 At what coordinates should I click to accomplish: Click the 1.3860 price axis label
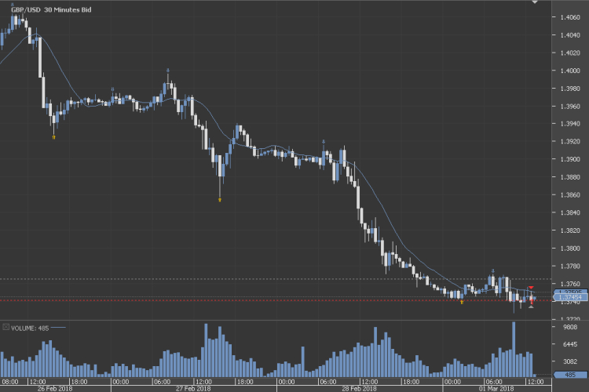(570, 195)
